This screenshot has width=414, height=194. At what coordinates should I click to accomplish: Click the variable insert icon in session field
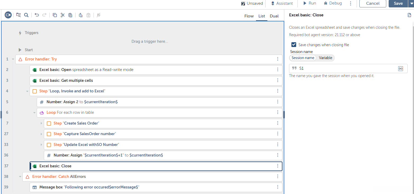400,69
